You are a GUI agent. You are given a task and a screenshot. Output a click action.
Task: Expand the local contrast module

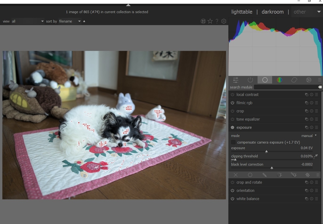[x=247, y=95]
